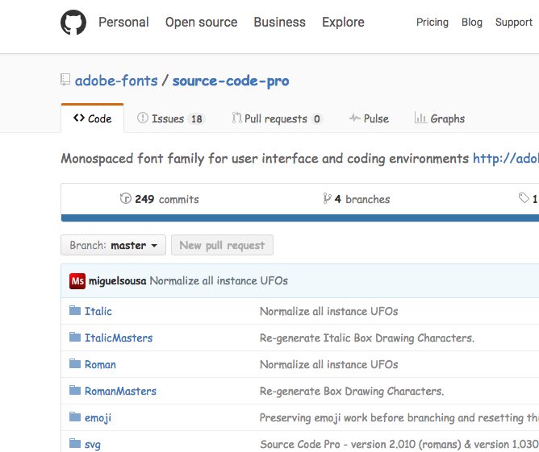Click the emoji row folder icon

(75, 417)
